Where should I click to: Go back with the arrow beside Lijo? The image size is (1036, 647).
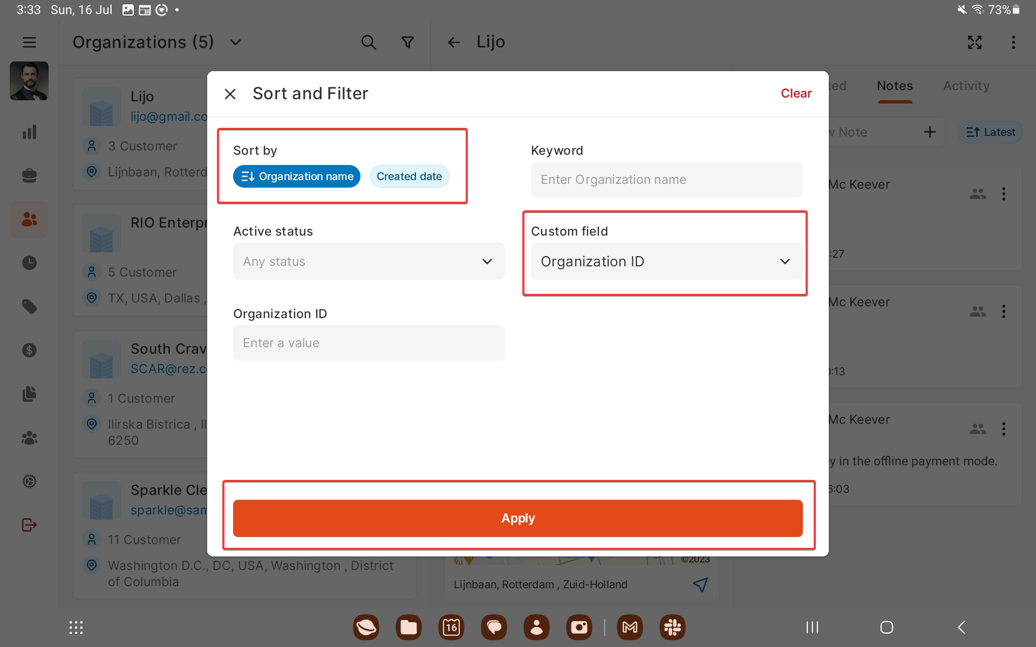[x=453, y=42]
